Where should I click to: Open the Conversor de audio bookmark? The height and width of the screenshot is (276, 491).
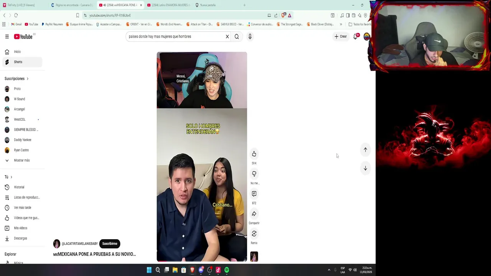click(259, 24)
